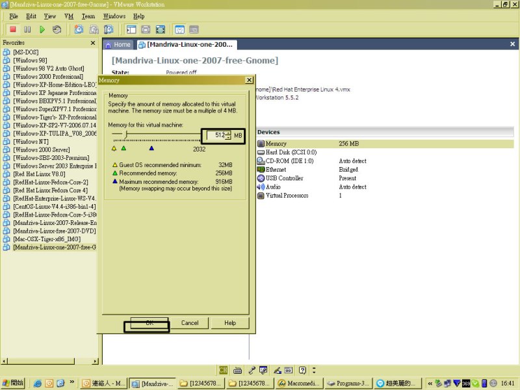Open the VM menu
The height and width of the screenshot is (390, 520).
68,16
